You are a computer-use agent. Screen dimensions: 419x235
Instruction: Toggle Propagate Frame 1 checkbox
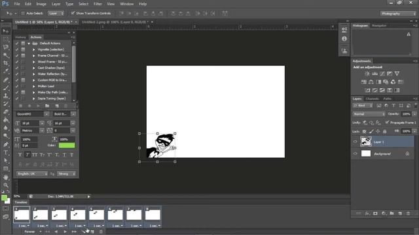click(387, 122)
